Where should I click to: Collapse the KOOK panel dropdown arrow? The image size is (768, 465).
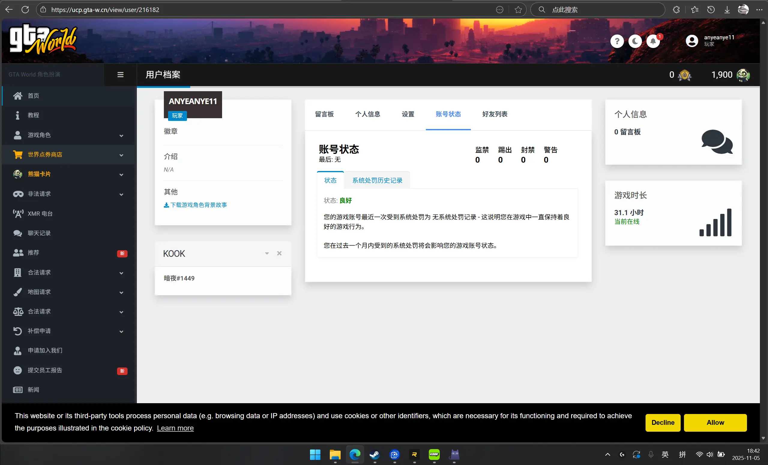[267, 253]
